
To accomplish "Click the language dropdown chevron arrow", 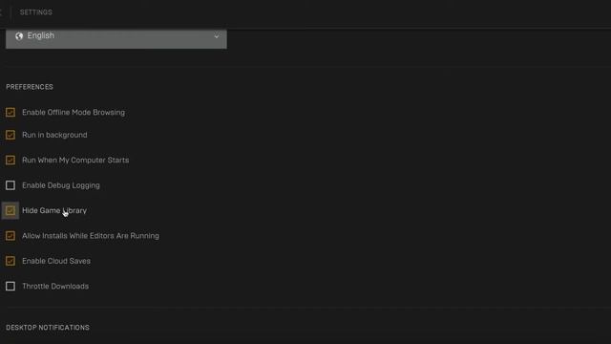I will (x=217, y=36).
